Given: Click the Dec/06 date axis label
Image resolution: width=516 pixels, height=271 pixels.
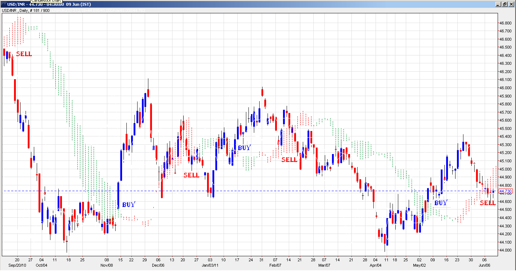Looking at the screenshot, I should (159, 266).
